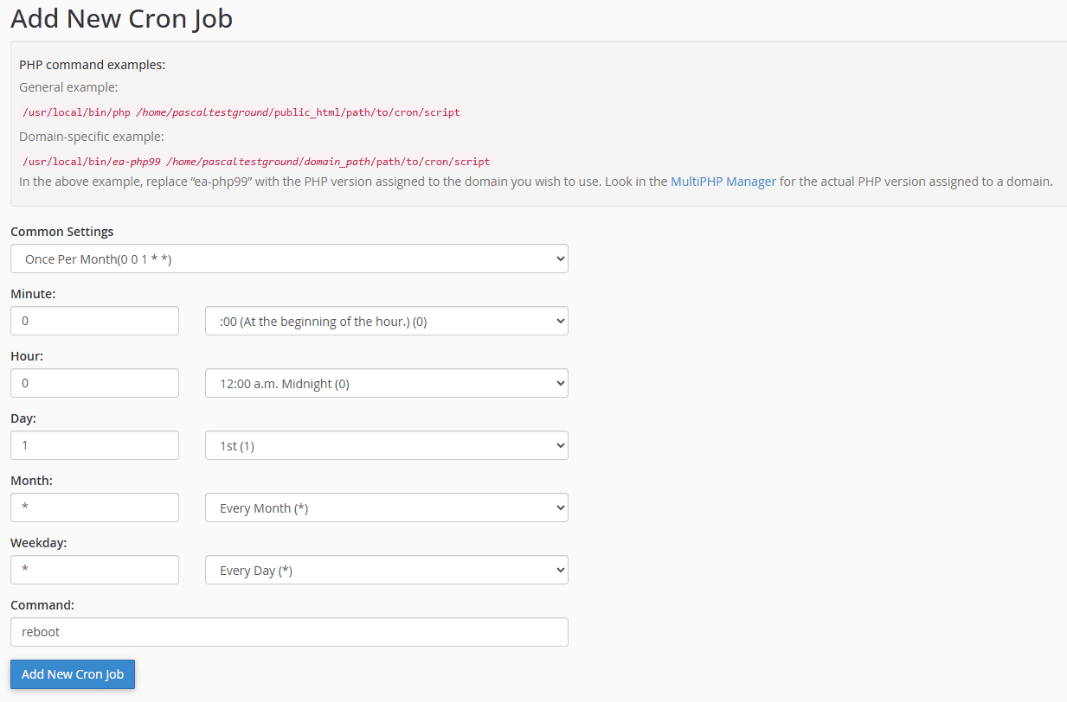Expand the Hour selection dropdown
This screenshot has height=702, width=1067.
[386, 382]
